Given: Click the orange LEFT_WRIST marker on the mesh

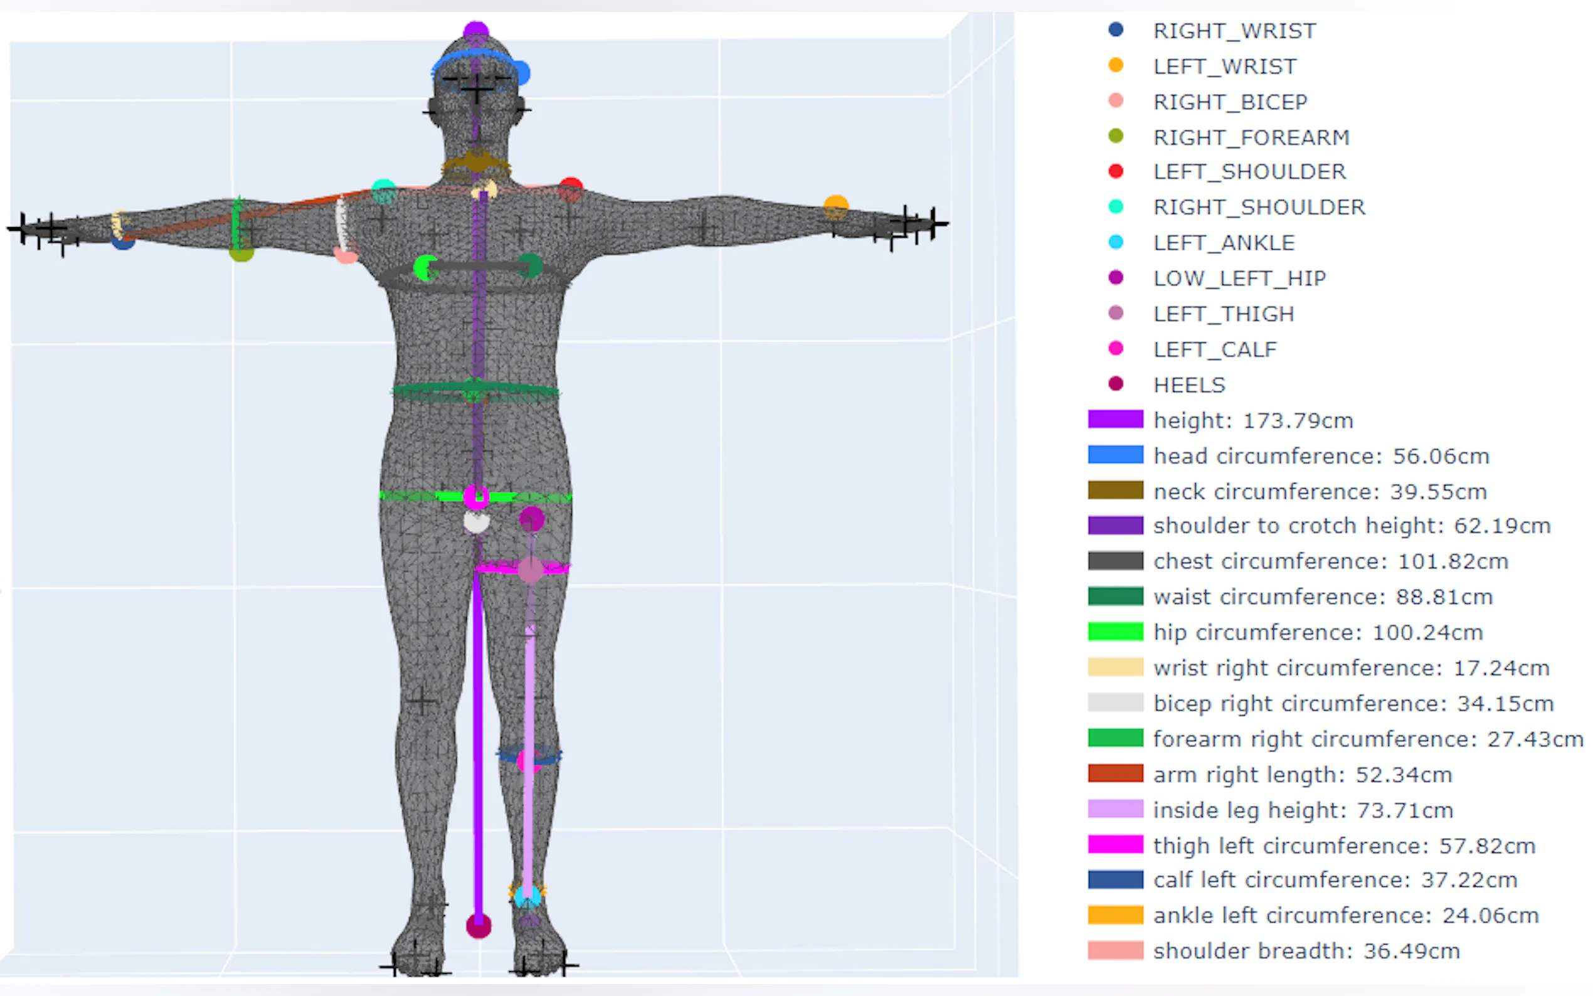Looking at the screenshot, I should 838,204.
